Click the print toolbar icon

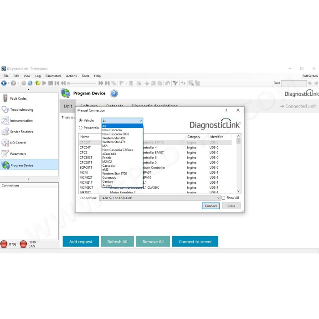[139, 83]
